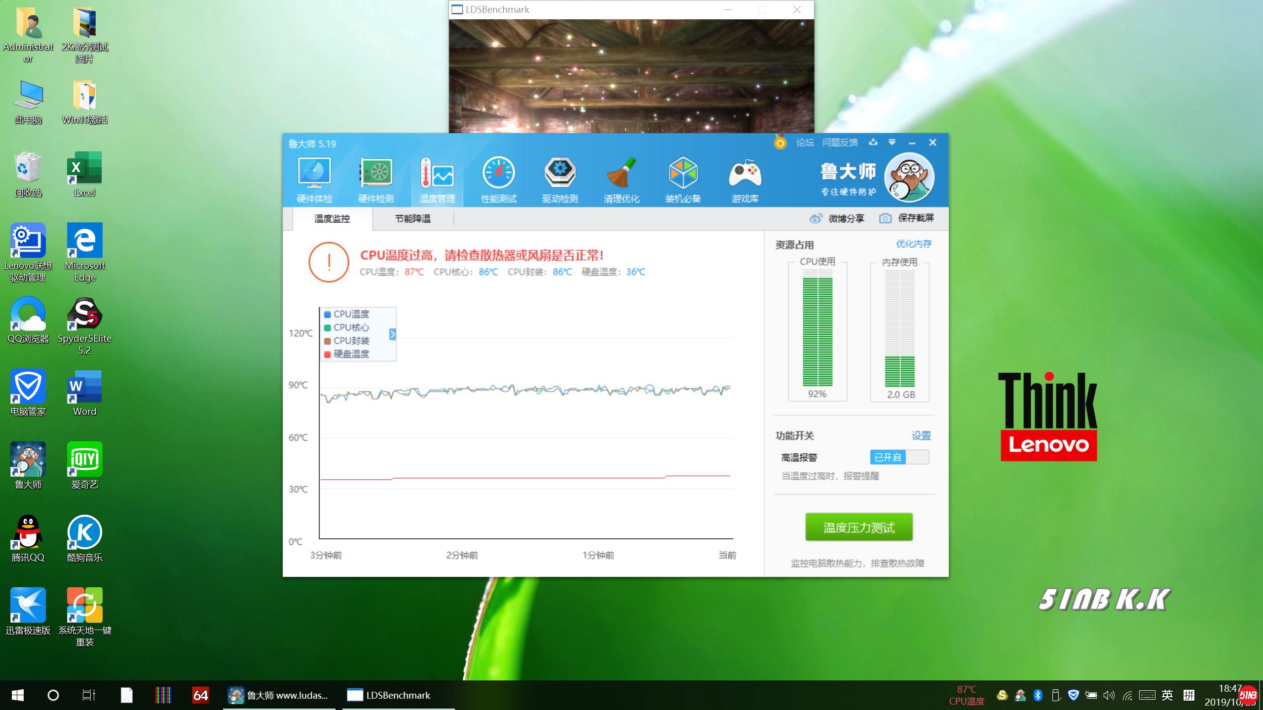Start 温度压力测试 stress test
The image size is (1263, 710).
pyautogui.click(x=858, y=528)
